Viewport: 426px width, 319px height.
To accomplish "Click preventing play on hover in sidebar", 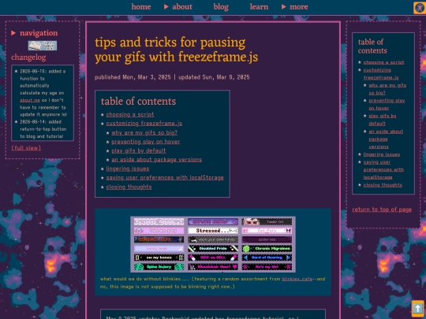I will pos(387,105).
